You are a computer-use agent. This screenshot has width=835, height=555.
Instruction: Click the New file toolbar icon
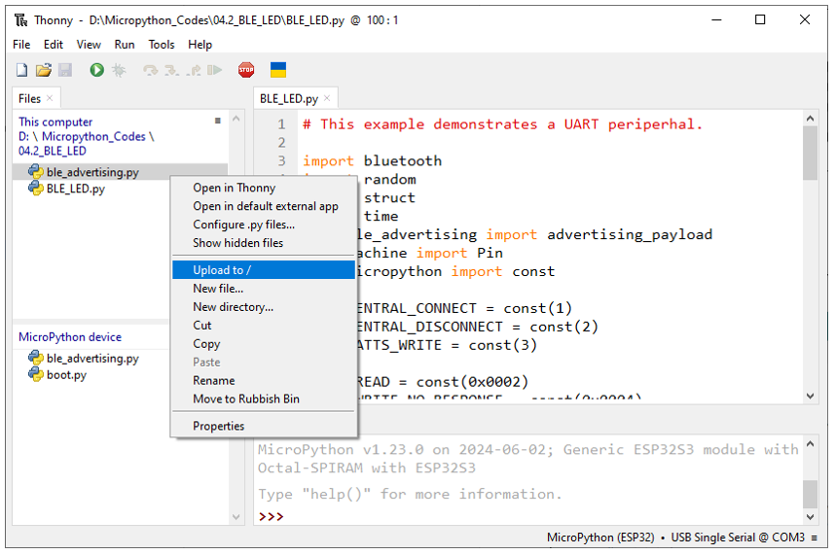21,70
